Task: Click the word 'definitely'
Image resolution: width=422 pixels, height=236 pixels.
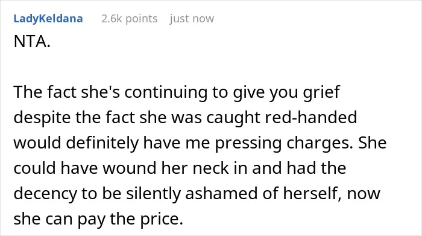Action: (102, 143)
